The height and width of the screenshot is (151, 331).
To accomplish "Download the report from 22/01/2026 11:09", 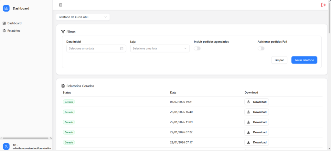I will point(256,122).
